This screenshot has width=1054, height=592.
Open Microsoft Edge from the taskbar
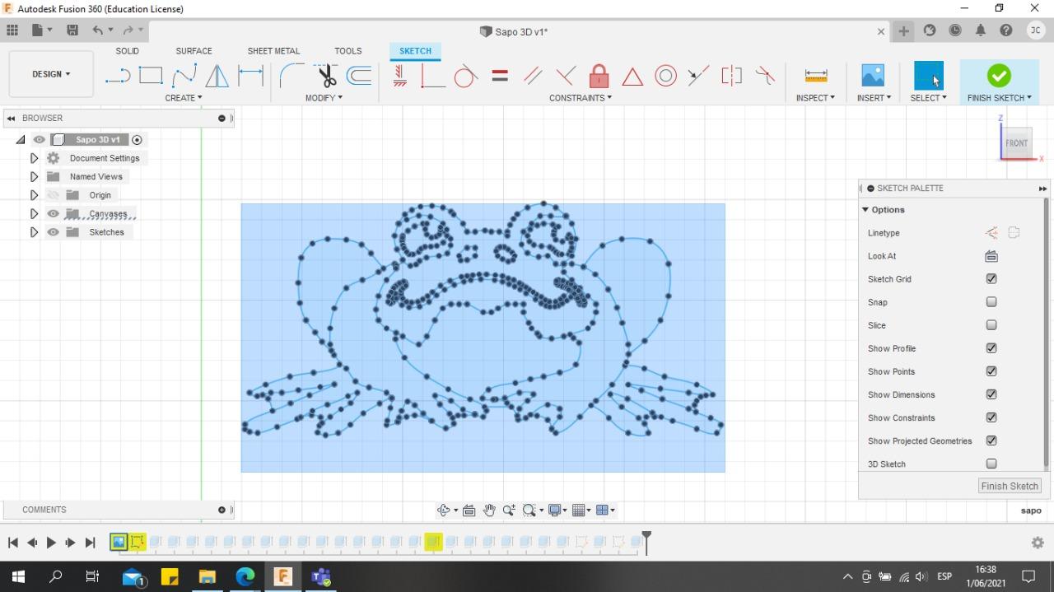pos(245,576)
